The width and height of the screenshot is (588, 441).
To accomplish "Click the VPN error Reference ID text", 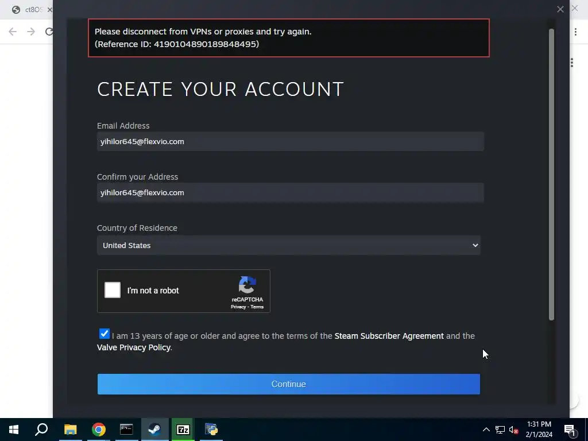I will [177, 44].
